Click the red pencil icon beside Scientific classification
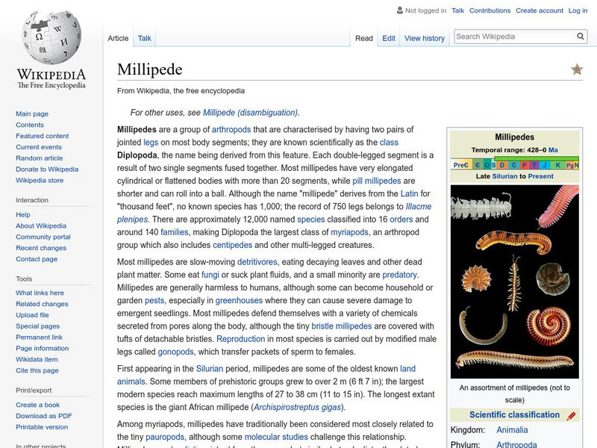597x448 pixels. click(x=571, y=414)
